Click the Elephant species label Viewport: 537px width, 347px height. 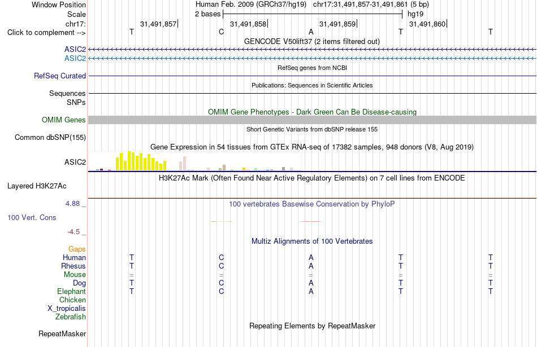[72, 292]
